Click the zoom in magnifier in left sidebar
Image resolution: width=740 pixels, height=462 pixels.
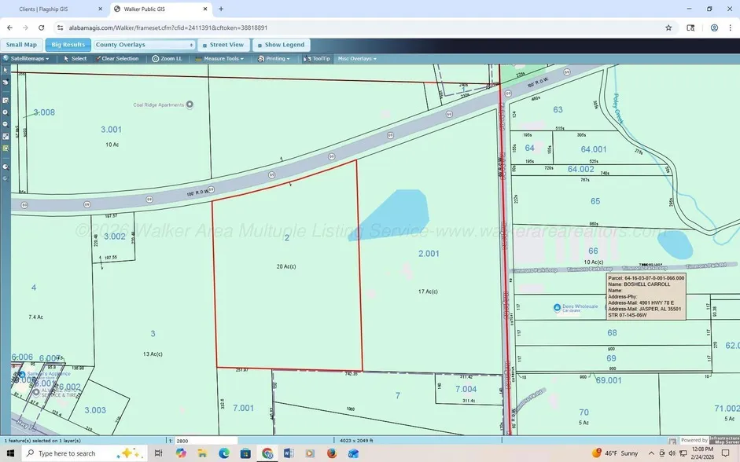point(6,112)
